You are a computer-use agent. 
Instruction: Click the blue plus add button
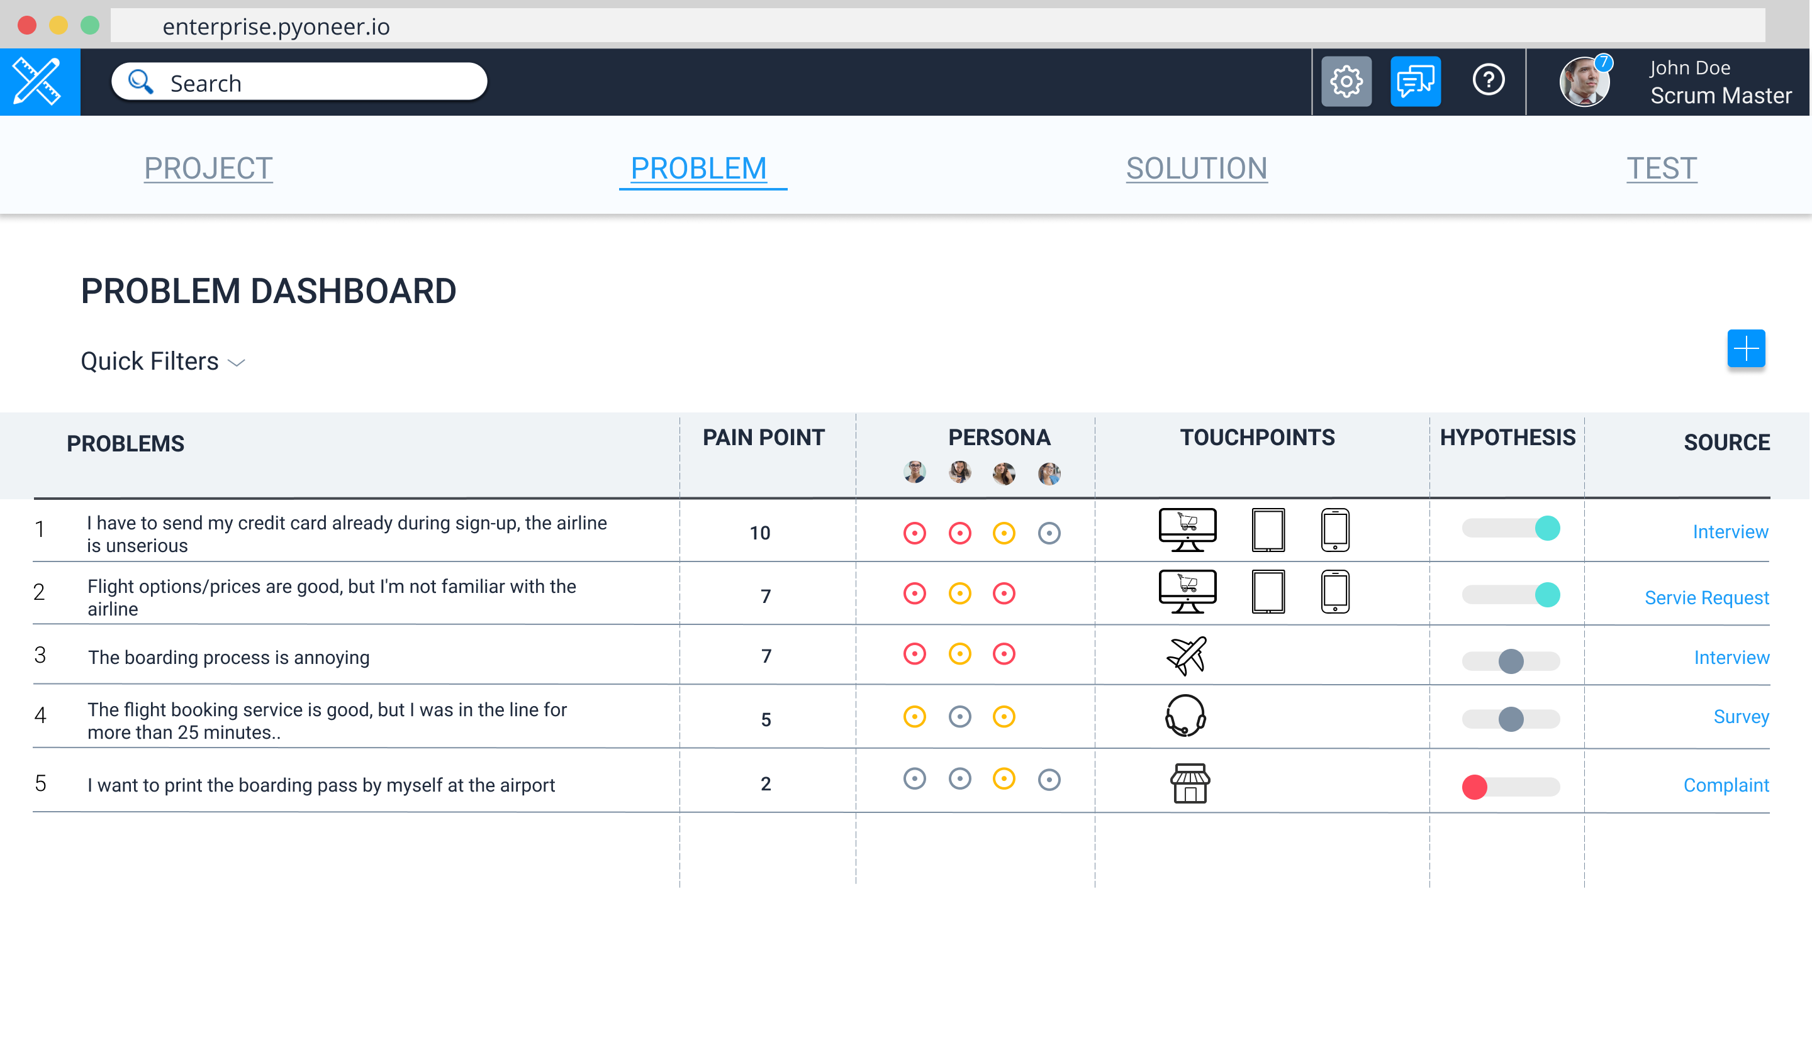(1745, 348)
